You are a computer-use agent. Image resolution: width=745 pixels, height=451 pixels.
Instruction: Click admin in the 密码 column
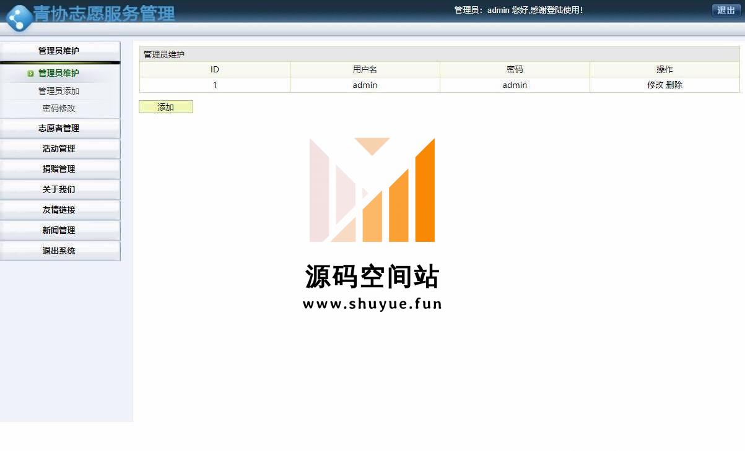point(515,85)
